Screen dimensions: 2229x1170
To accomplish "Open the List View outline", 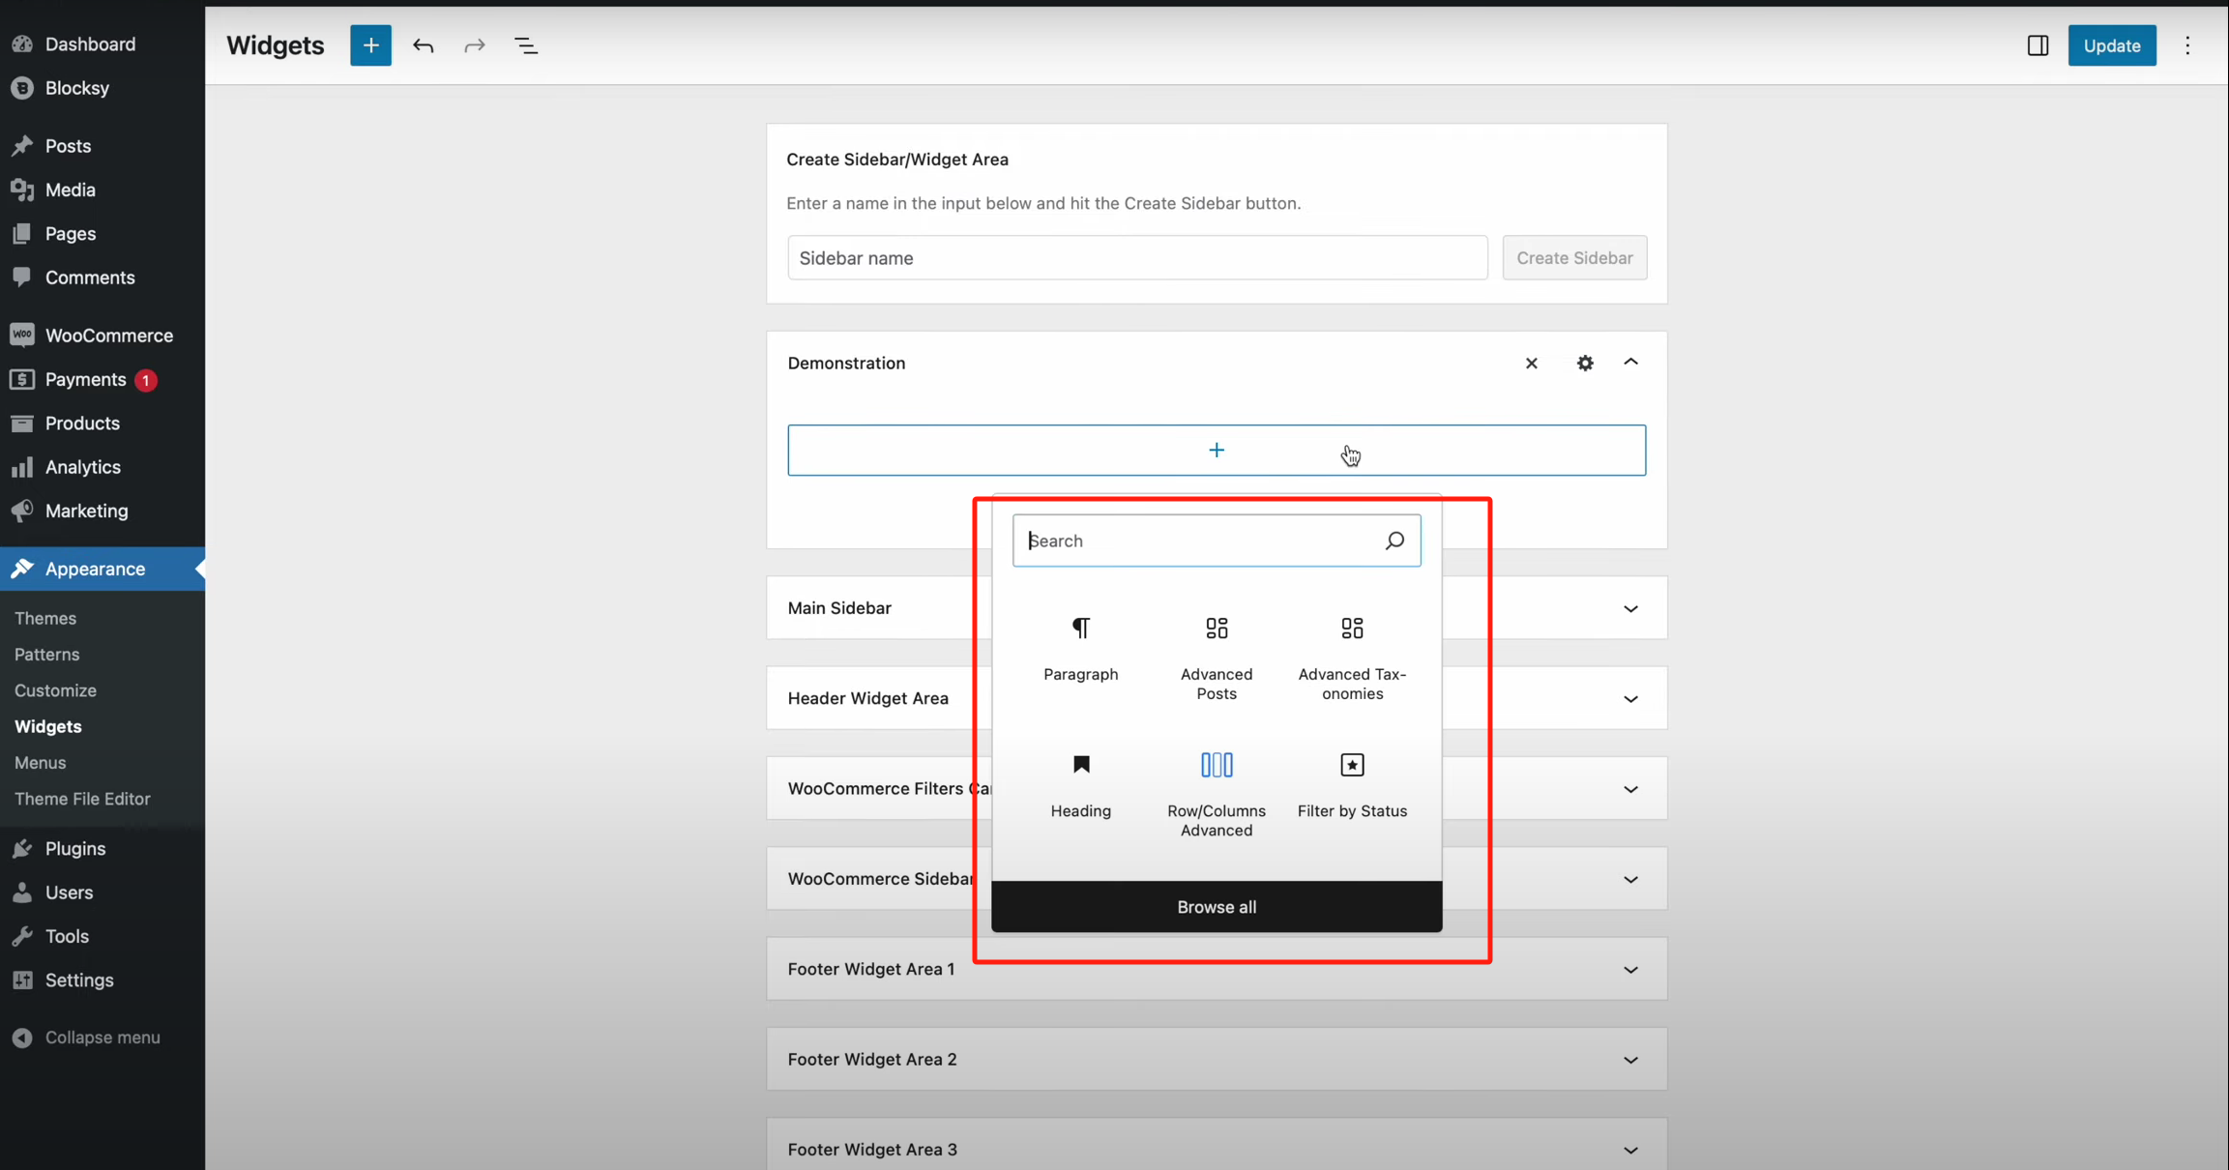I will coord(525,45).
